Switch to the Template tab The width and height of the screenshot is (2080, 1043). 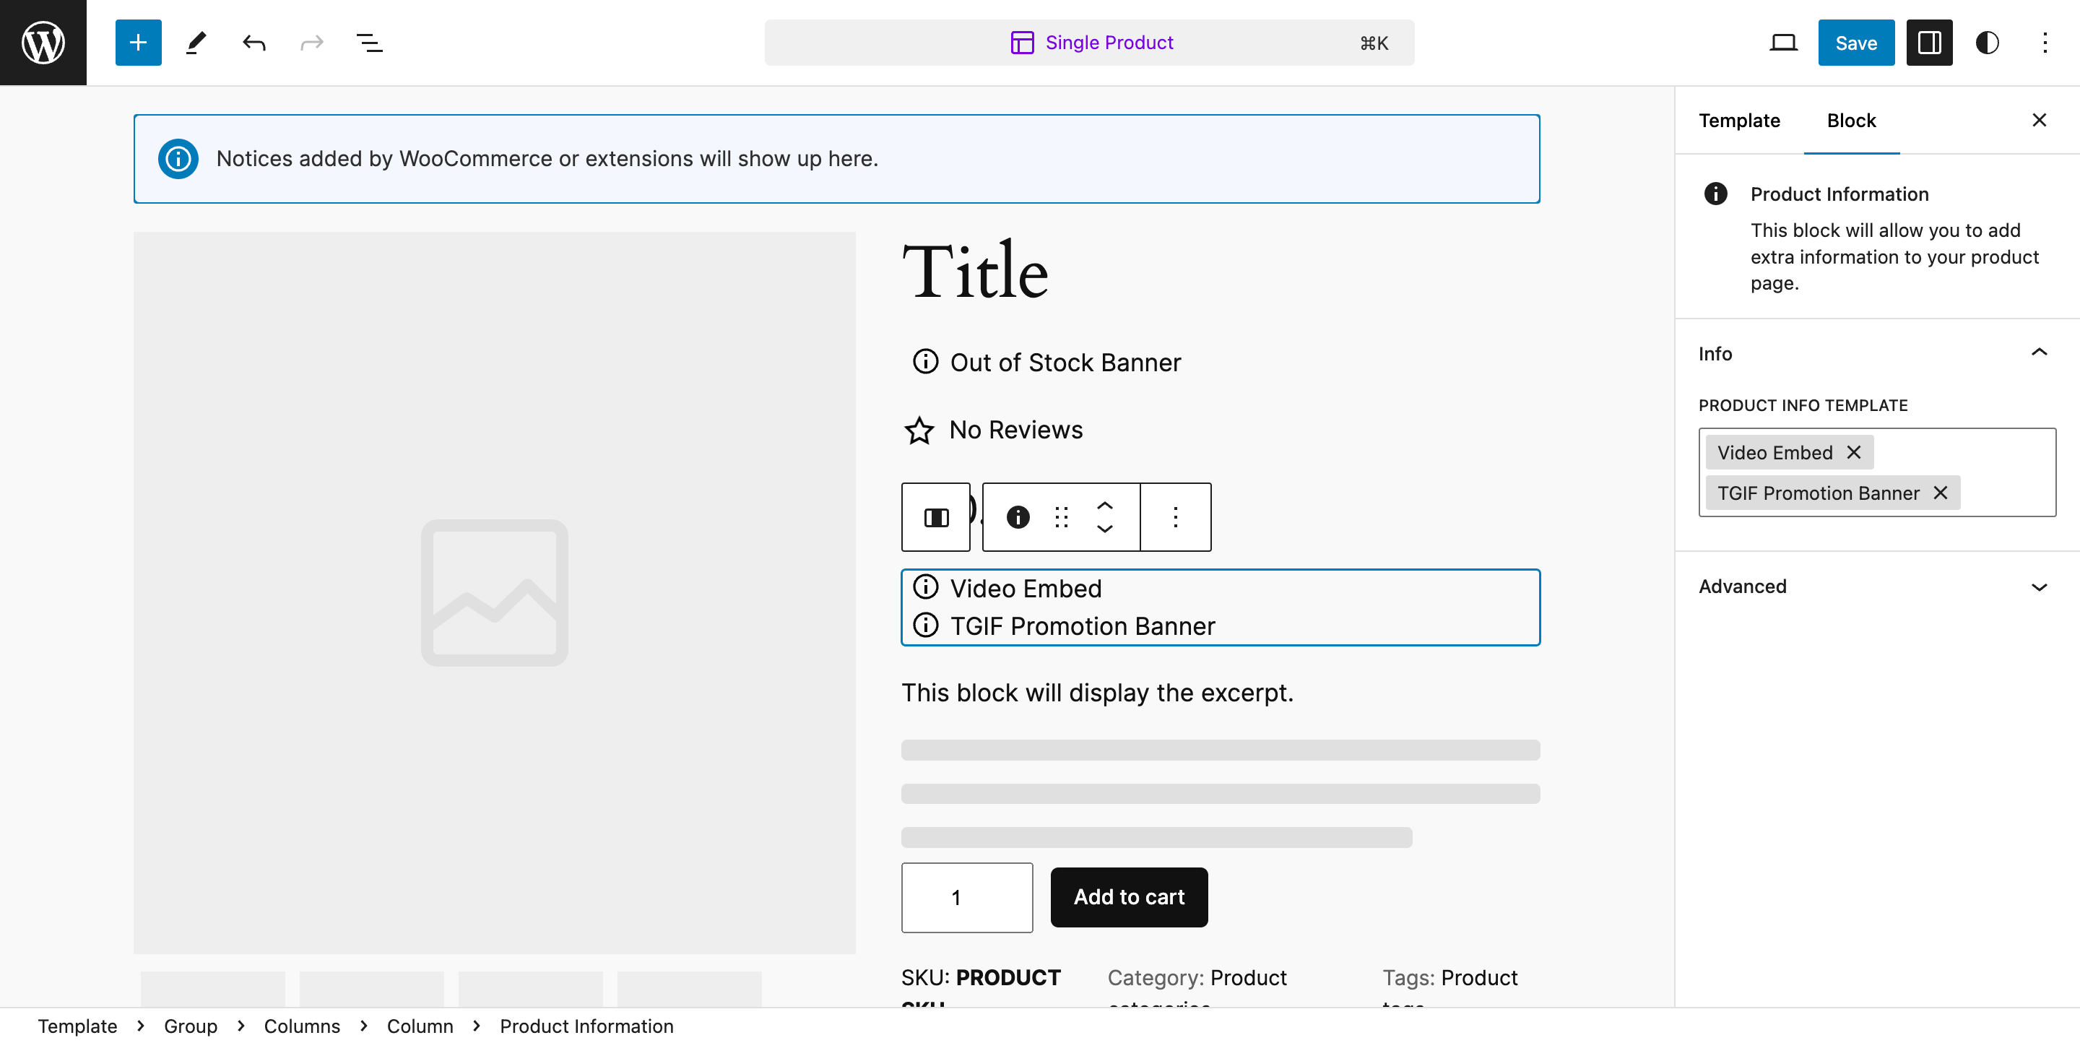click(1739, 119)
